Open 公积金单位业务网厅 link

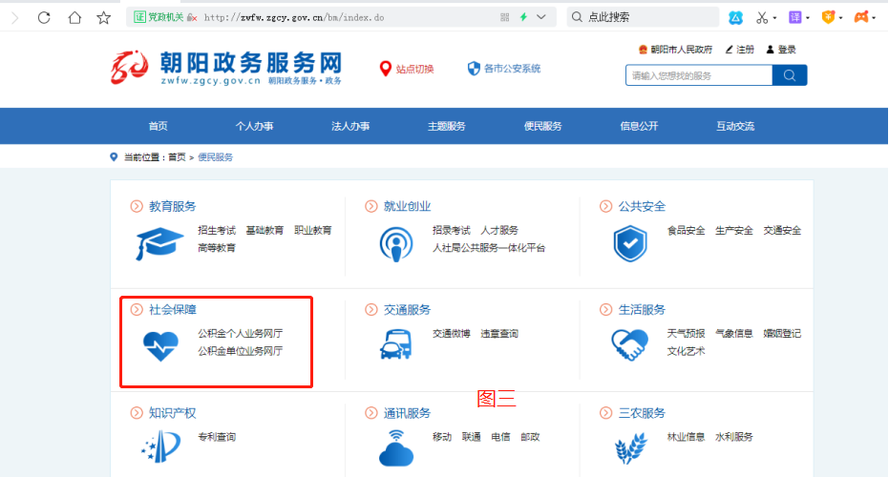coord(241,351)
